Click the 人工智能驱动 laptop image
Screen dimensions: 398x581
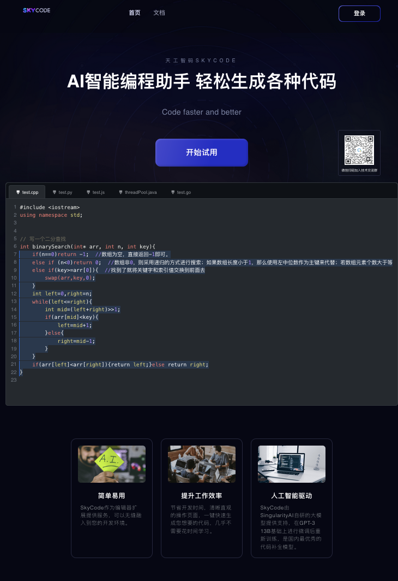[292, 464]
